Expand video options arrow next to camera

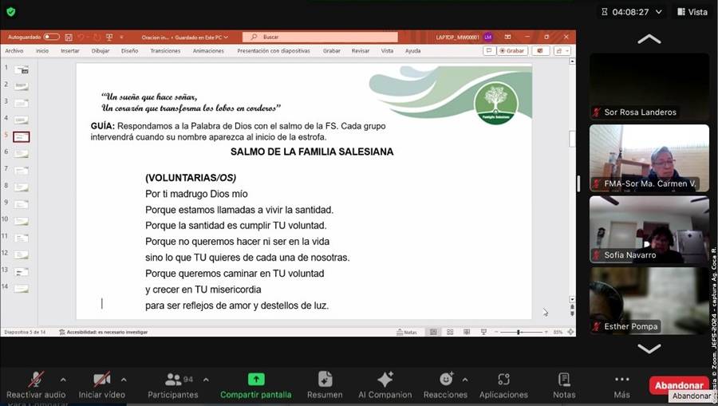click(x=124, y=380)
